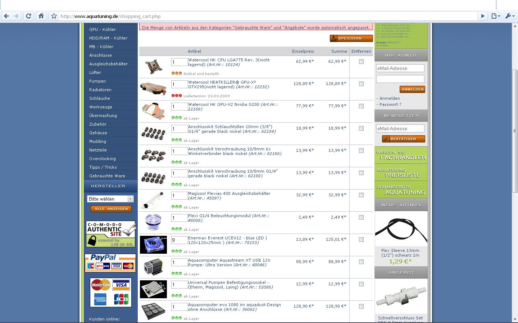Click quantity field of Watercool HK CPU LGA775
This screenshot has width=518, height=323.
(179, 62)
